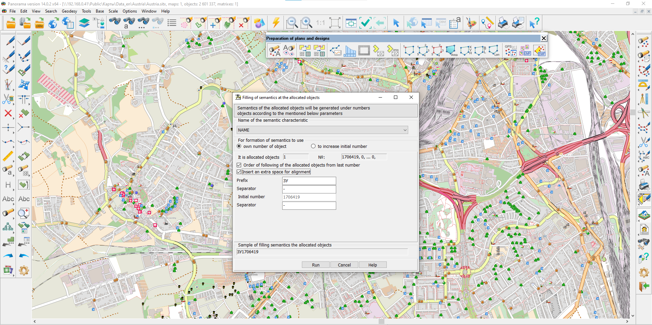Viewport: 652px width, 325px height.
Task: Click the GPS points icon
Action: point(510,51)
